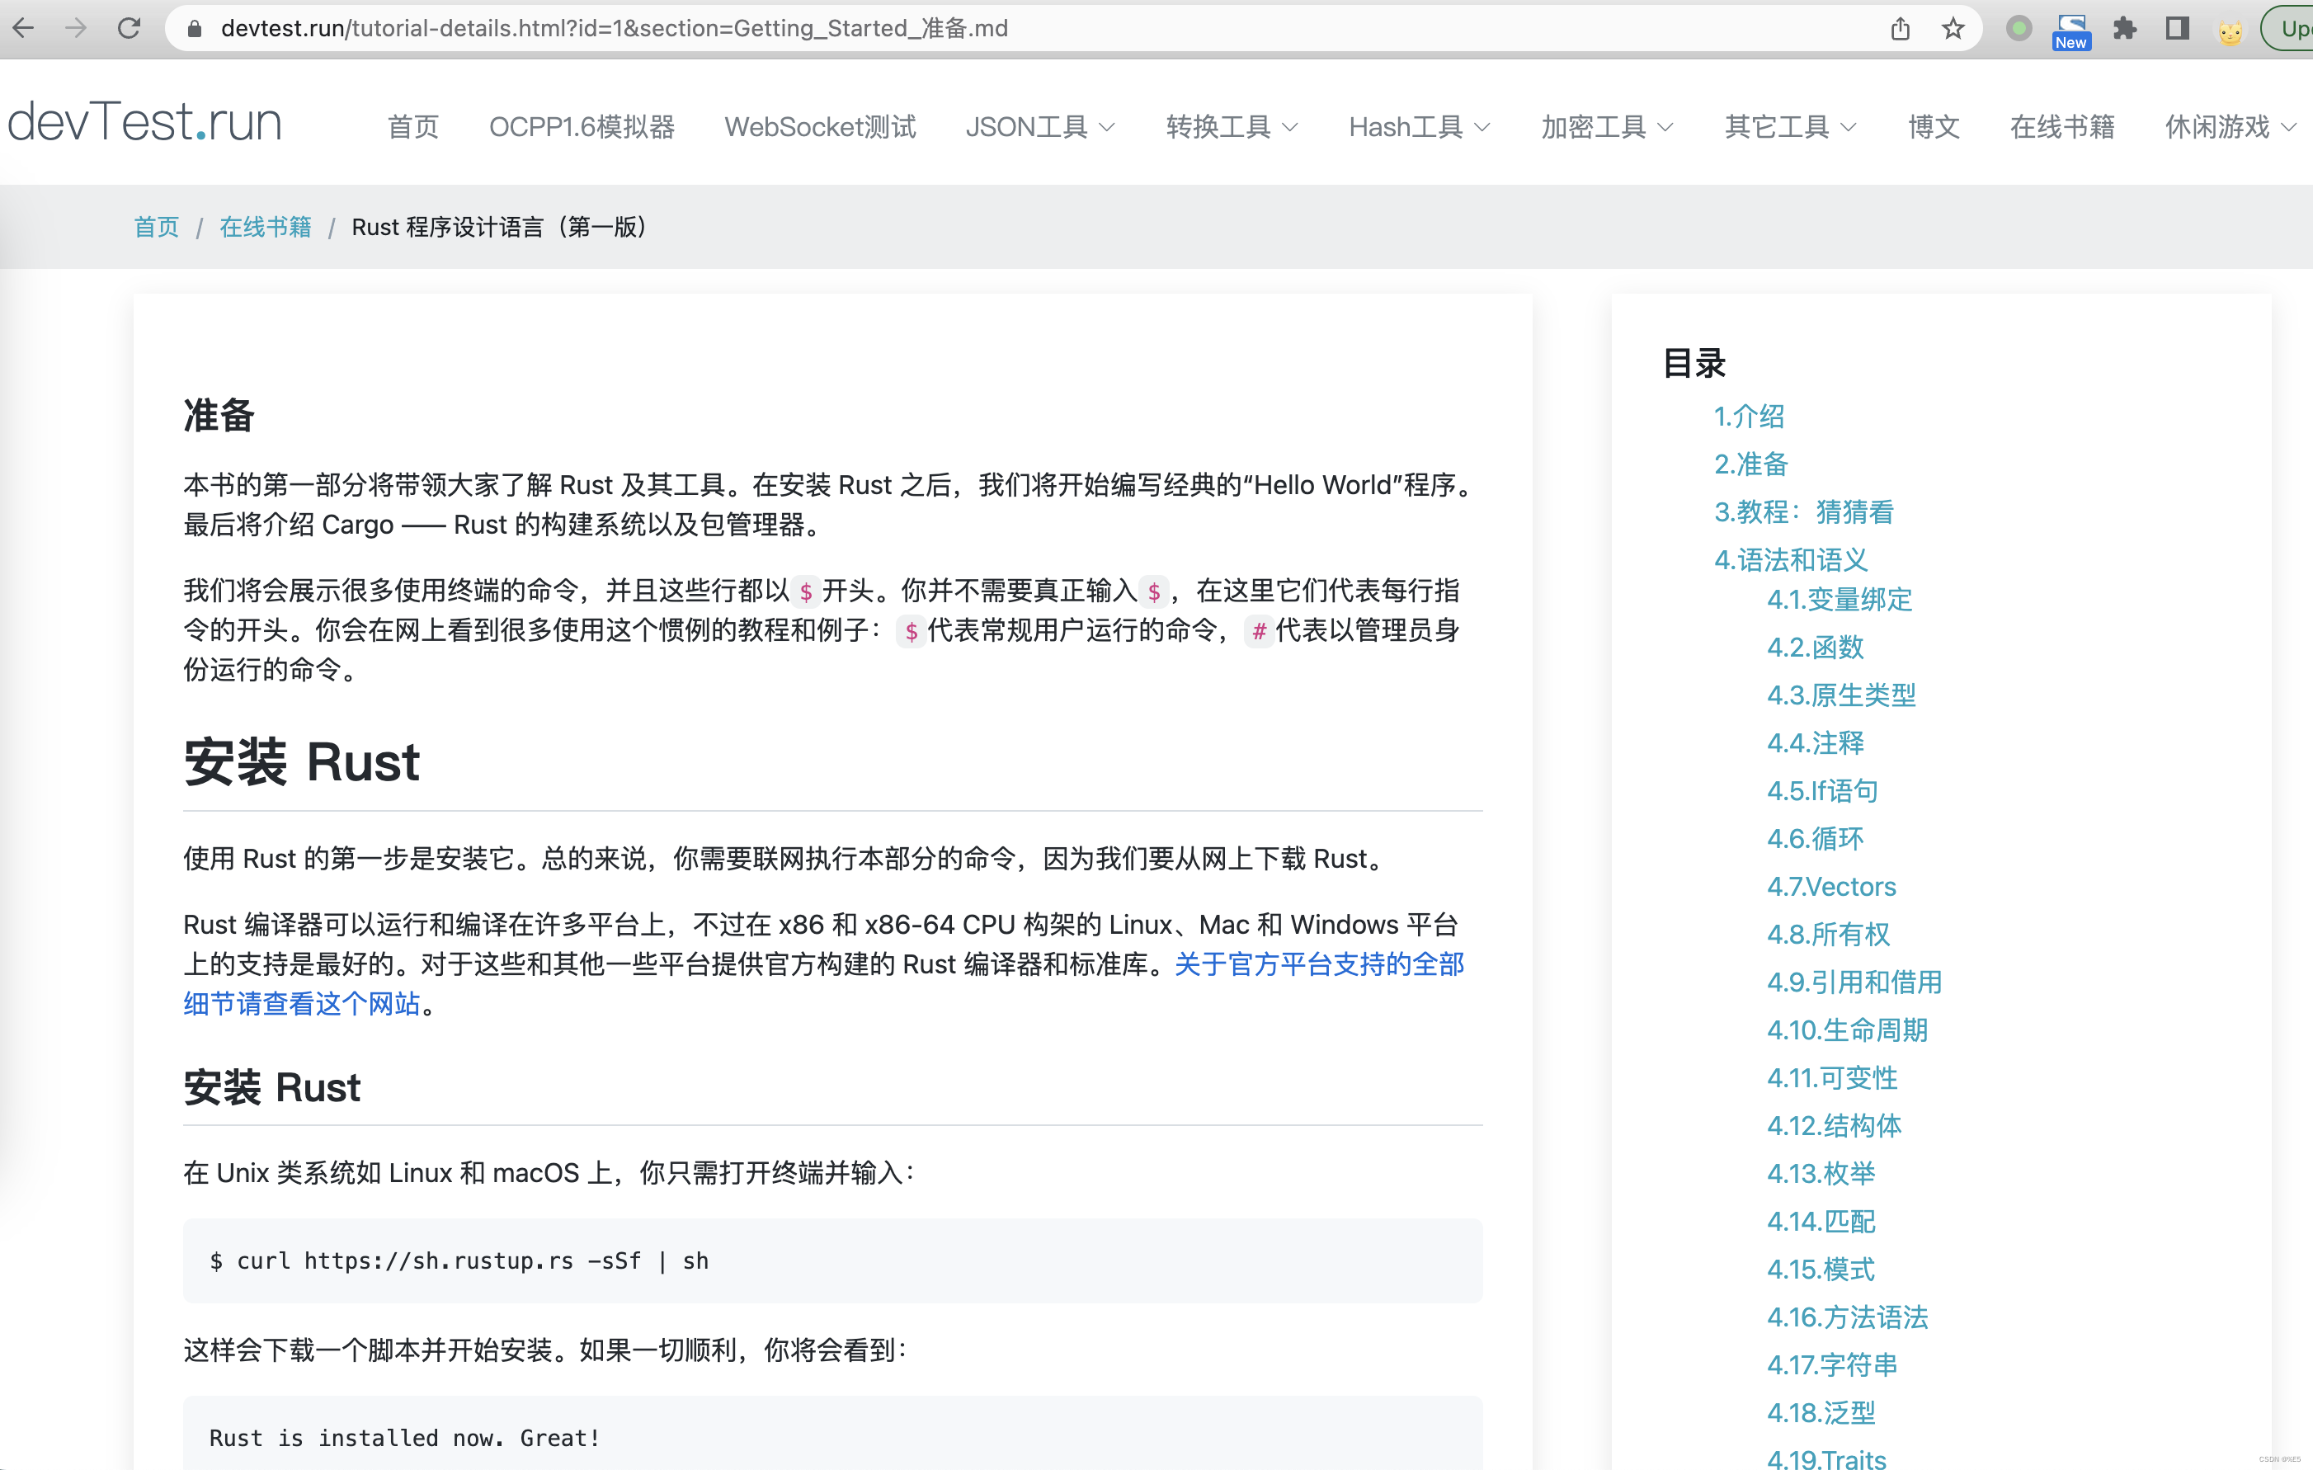Click the green circle extension icon
The image size is (2313, 1470).
point(2019,29)
